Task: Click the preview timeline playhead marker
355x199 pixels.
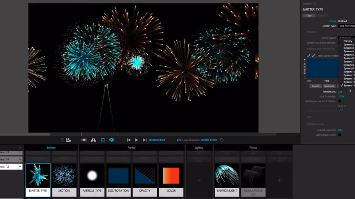Action: point(81,134)
